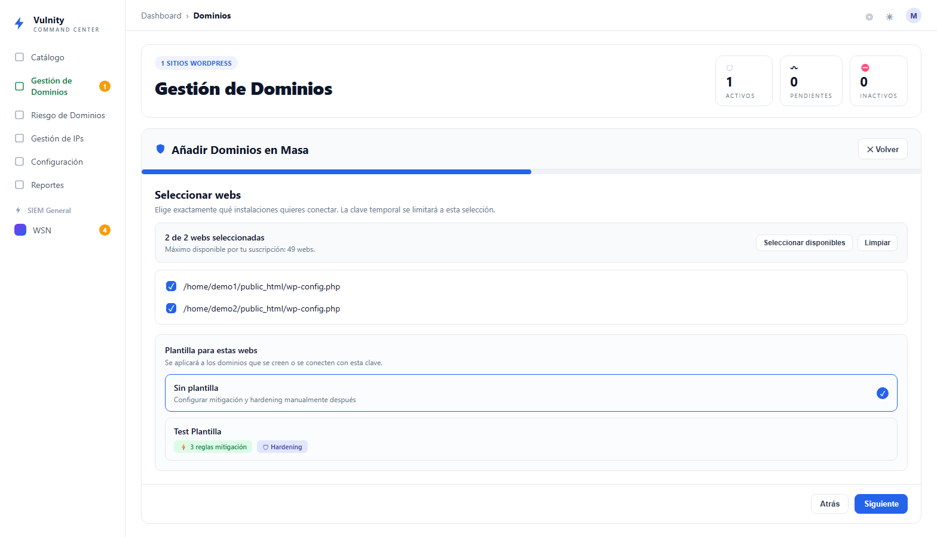Screen dimensions: 937x537
Task: Click the Vulnity lightning bolt logo
Action: point(19,23)
